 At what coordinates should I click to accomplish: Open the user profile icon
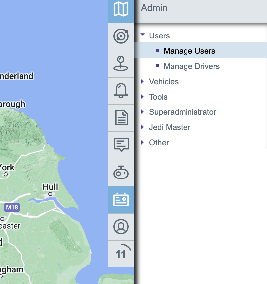point(121,227)
